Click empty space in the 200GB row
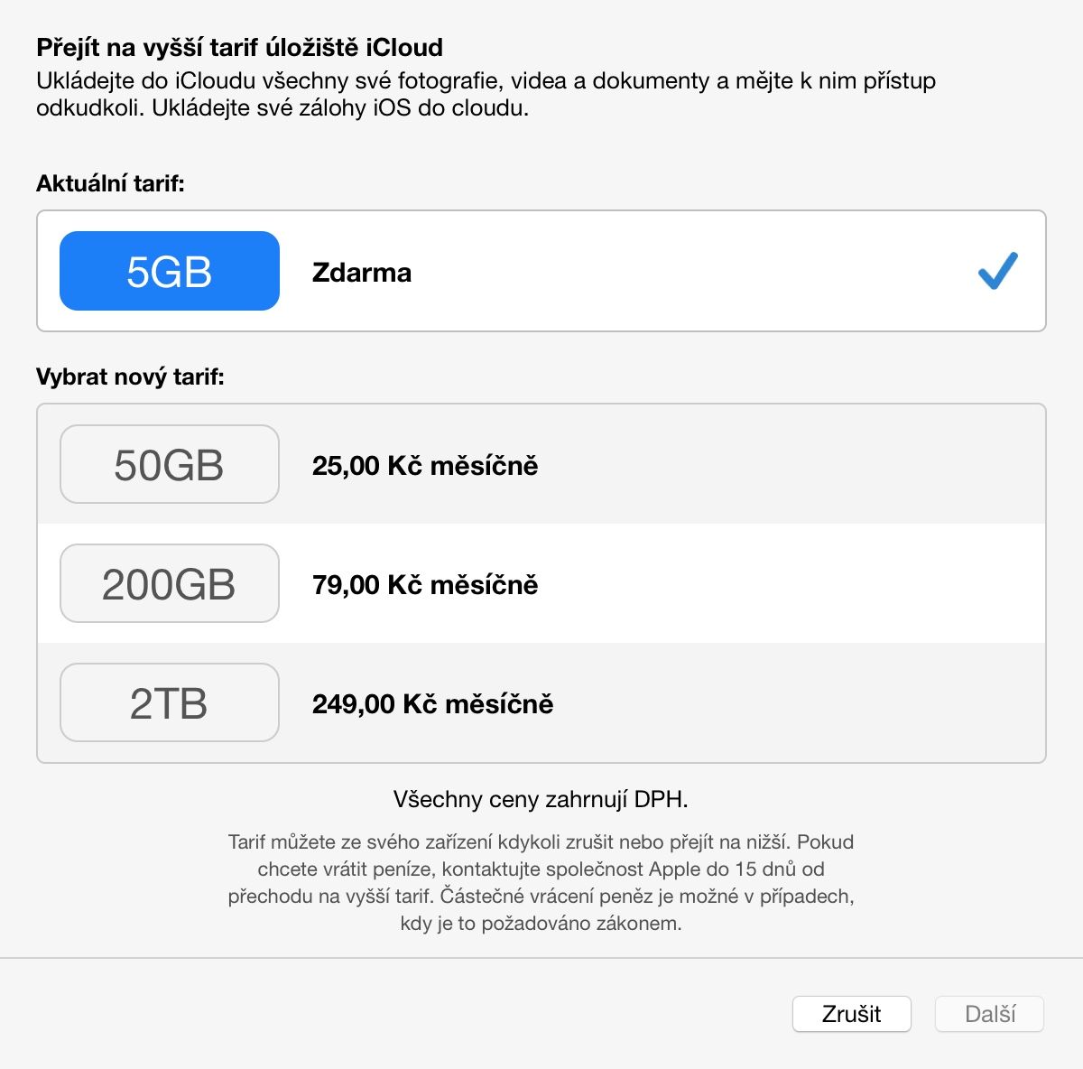The image size is (1083, 1069). 794,583
